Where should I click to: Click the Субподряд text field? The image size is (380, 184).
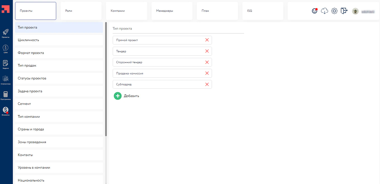tap(162, 84)
